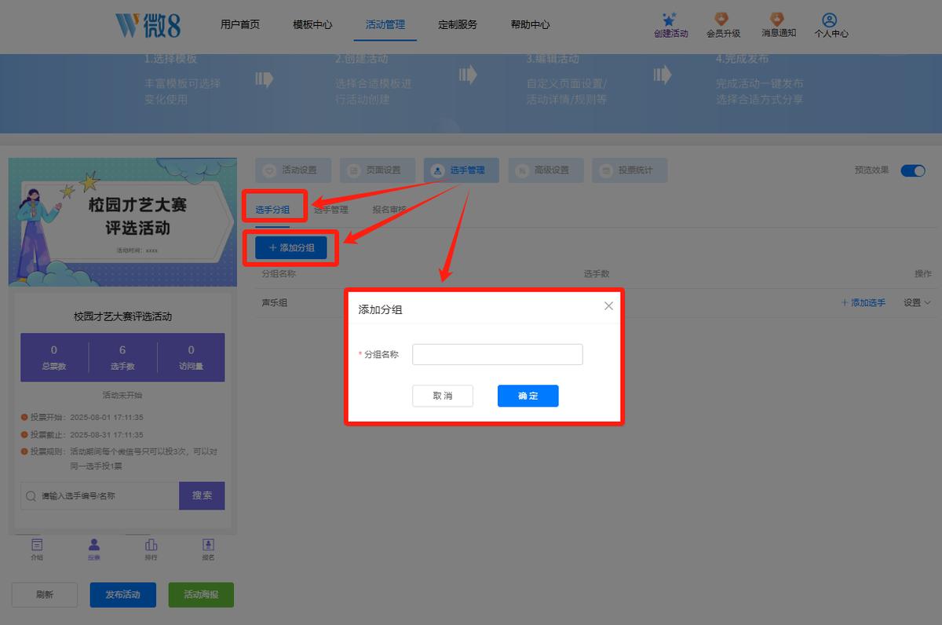Go to 用户首页 in top navigation
The image size is (942, 625).
tap(240, 24)
